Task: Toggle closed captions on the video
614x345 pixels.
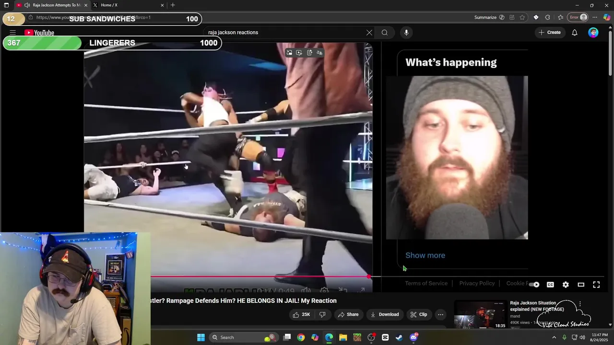Action: point(550,285)
